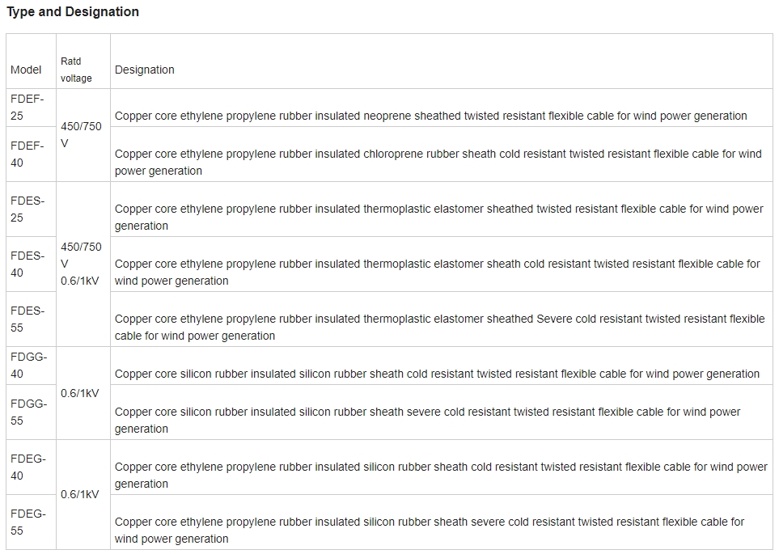This screenshot has height=554, width=779.
Task: Click the Severe cold resistant thermoplastic elastomer designation
Action: coord(440,328)
